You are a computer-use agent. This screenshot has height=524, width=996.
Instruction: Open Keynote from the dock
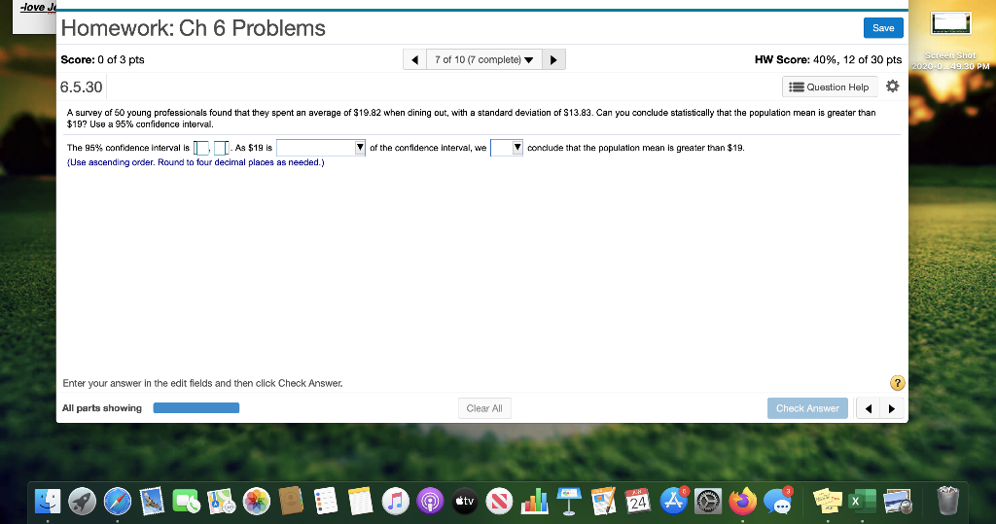pos(569,501)
